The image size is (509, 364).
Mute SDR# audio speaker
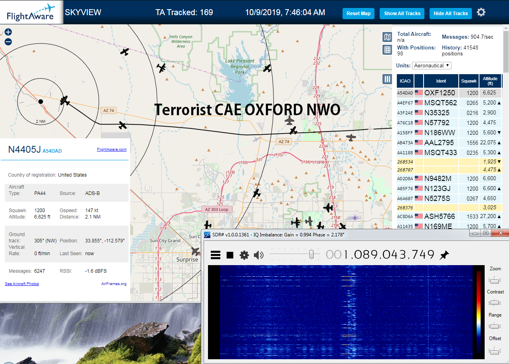pos(259,255)
